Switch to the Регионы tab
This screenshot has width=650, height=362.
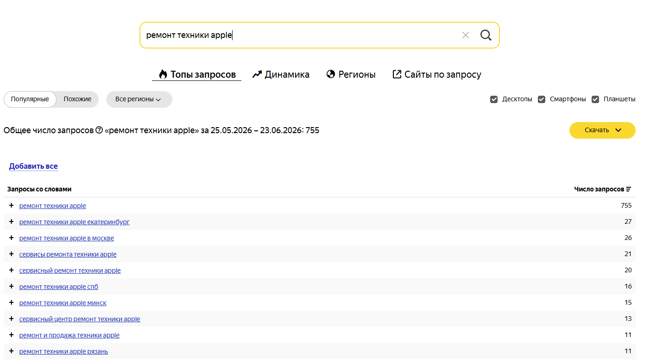coord(351,74)
